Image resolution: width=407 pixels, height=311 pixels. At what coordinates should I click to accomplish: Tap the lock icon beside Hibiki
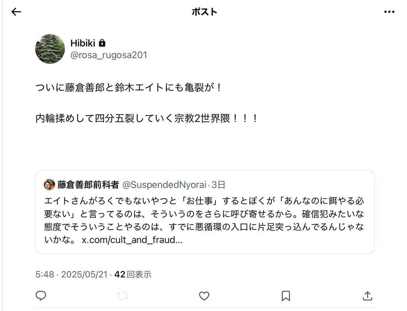[x=102, y=43]
